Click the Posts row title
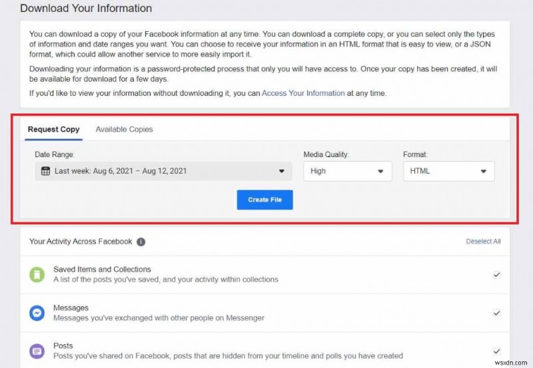This screenshot has height=368, width=533. [x=63, y=346]
